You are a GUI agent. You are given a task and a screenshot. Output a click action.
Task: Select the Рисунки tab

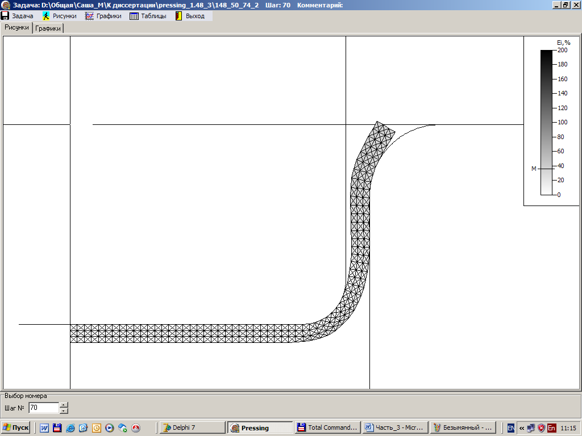click(16, 27)
